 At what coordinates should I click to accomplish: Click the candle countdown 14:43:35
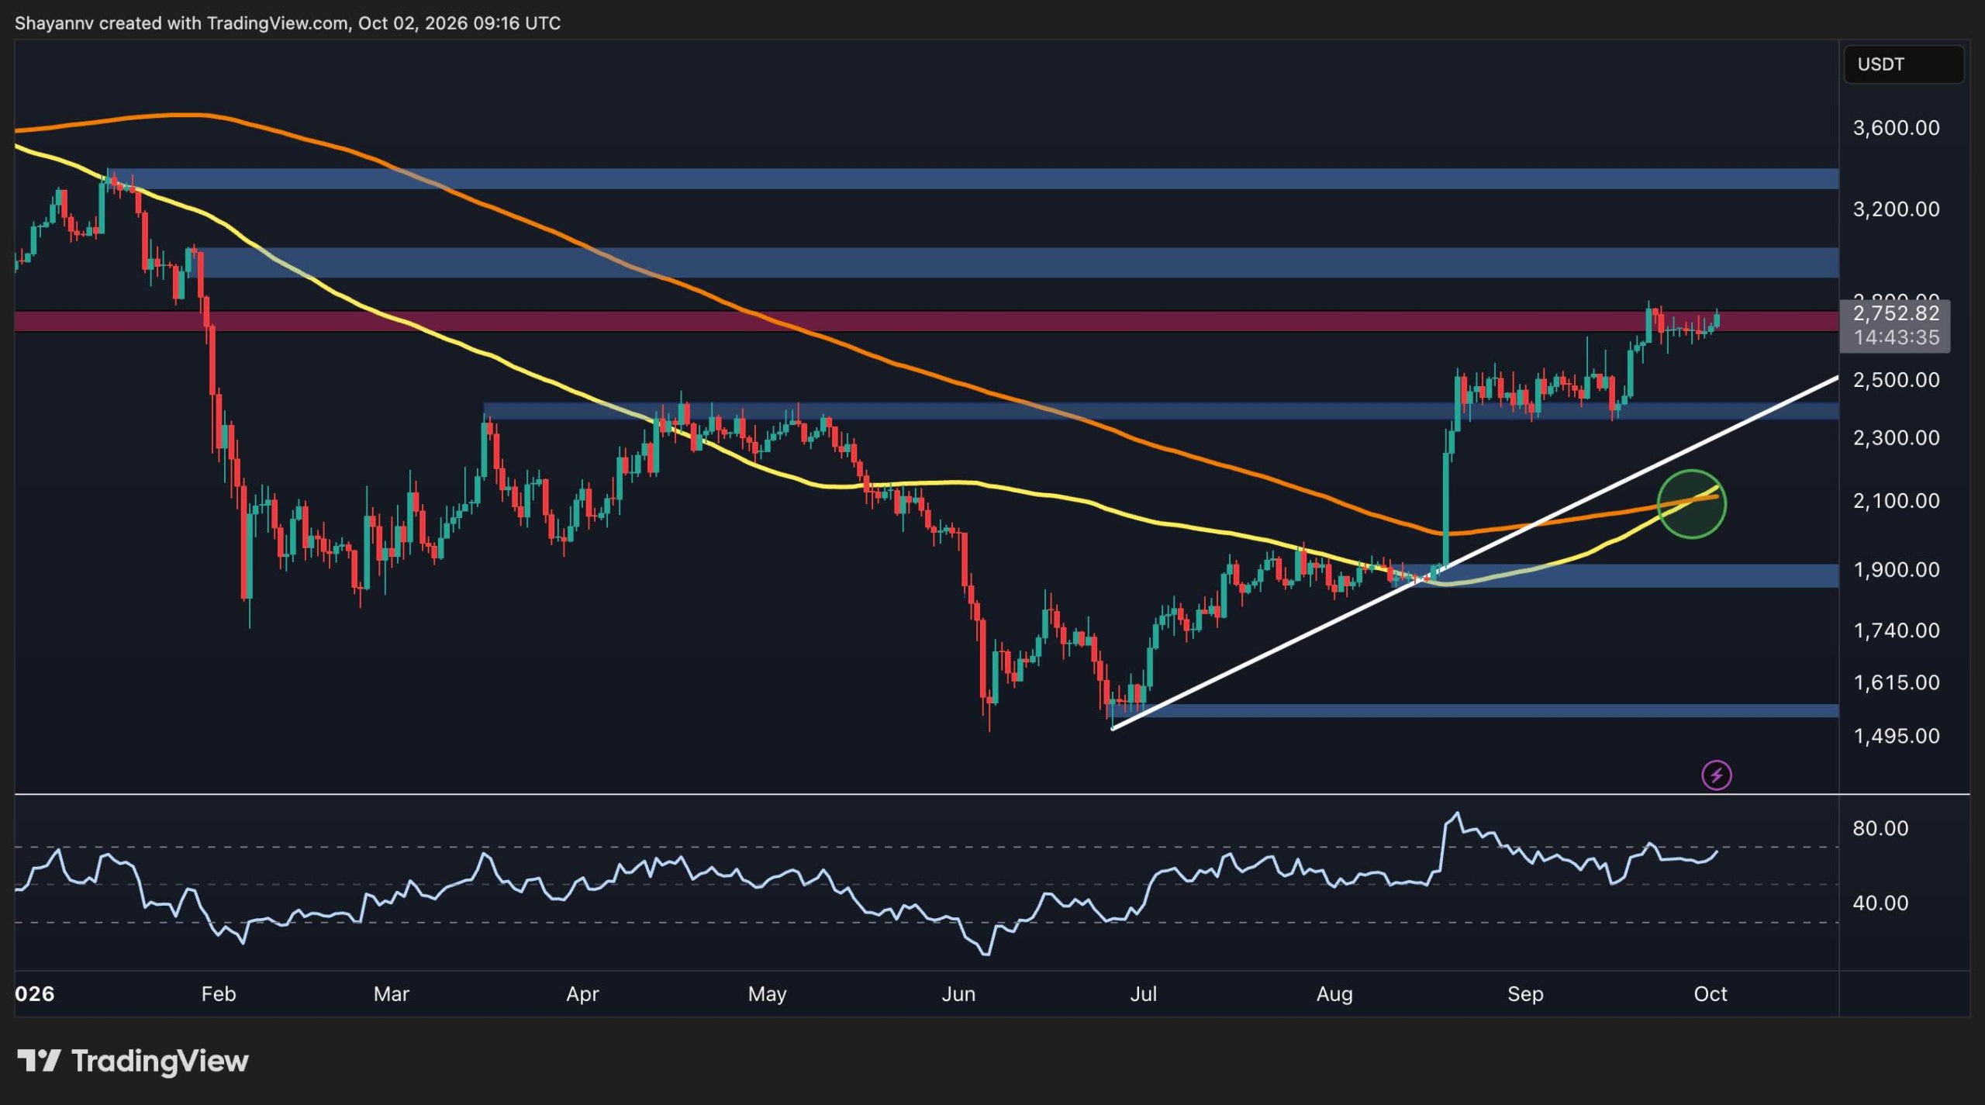pyautogui.click(x=1895, y=337)
